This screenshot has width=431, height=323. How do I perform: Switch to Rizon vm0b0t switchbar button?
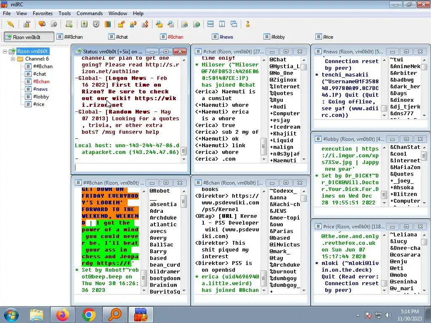pyautogui.click(x=29, y=37)
